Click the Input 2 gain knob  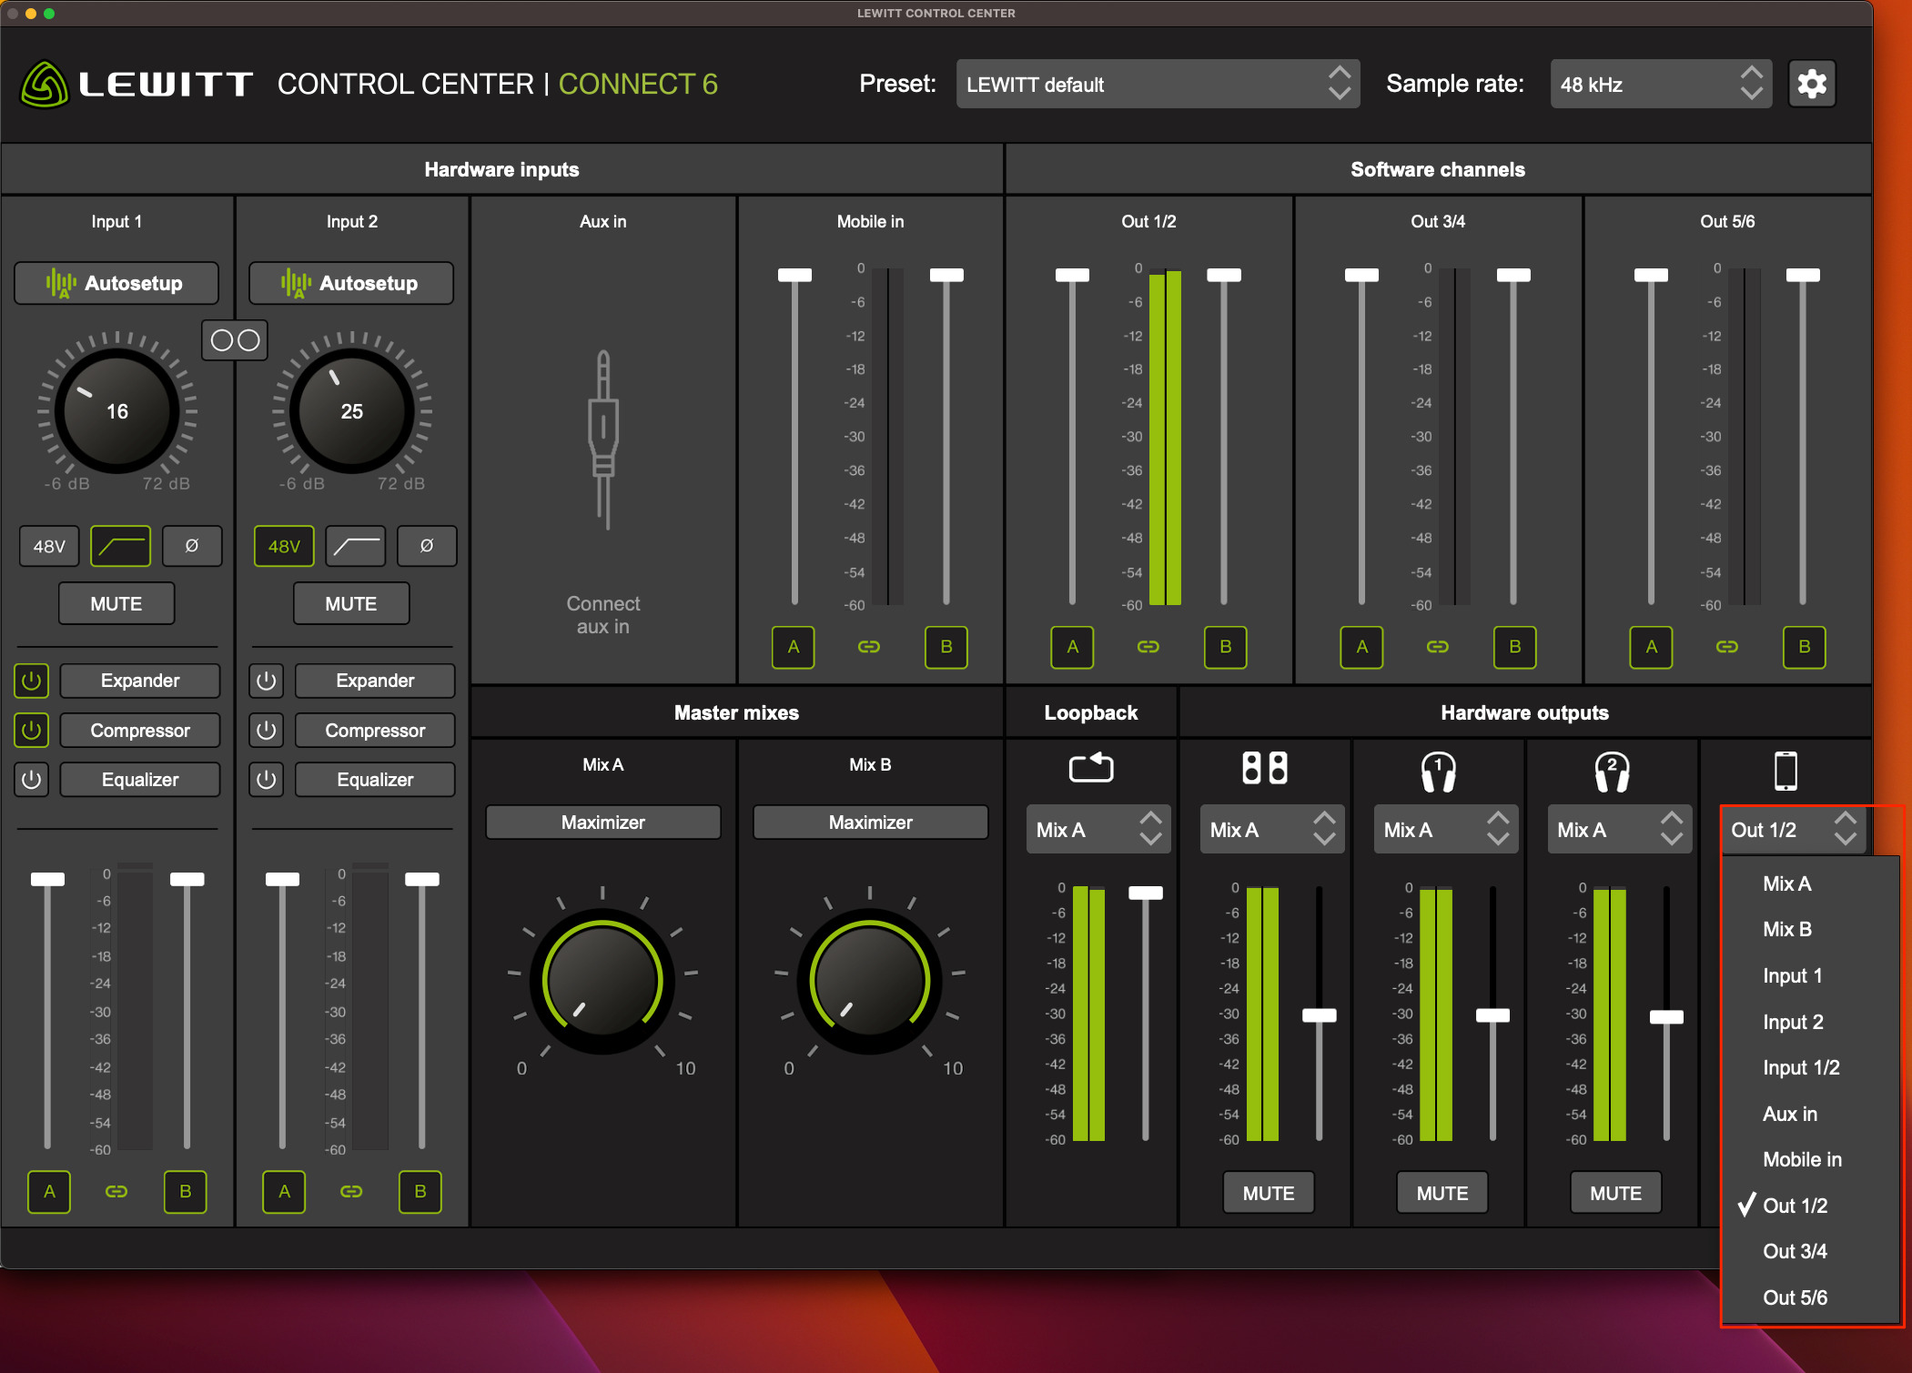point(352,411)
